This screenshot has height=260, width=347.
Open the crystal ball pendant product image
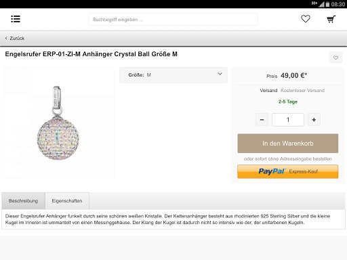[59, 123]
